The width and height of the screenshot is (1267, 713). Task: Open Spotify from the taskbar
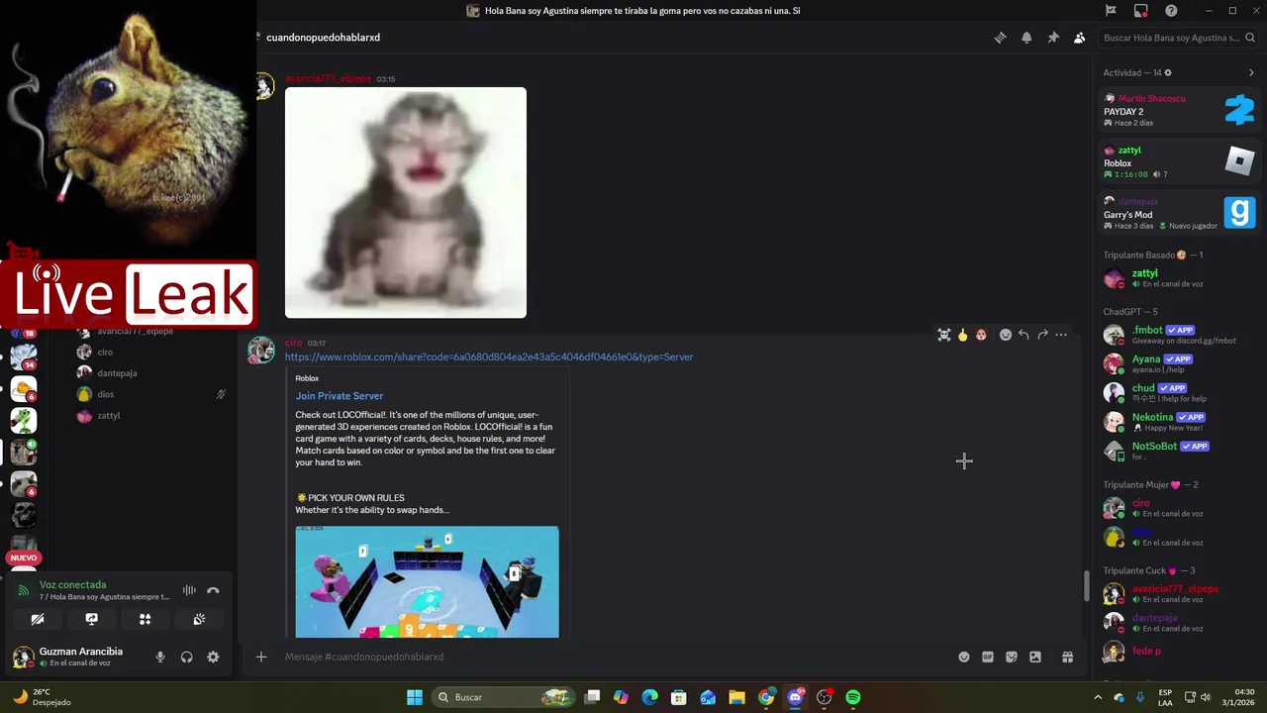pyautogui.click(x=853, y=697)
